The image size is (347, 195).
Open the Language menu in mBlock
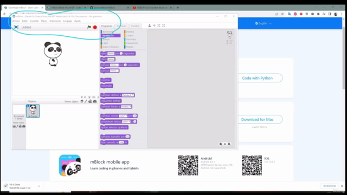point(67,21)
